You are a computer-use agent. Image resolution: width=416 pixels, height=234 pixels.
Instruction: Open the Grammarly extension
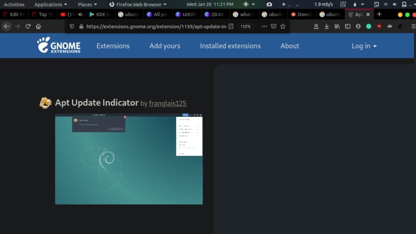click(x=368, y=26)
